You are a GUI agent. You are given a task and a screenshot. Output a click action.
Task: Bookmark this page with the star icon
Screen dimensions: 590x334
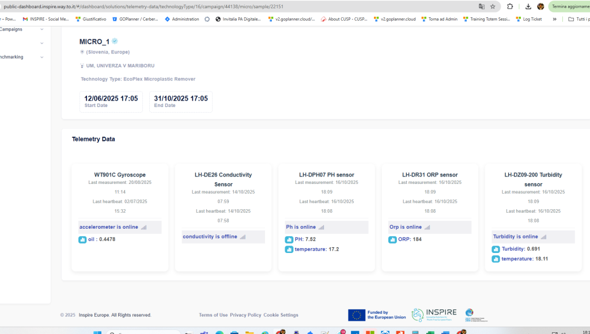(x=493, y=6)
